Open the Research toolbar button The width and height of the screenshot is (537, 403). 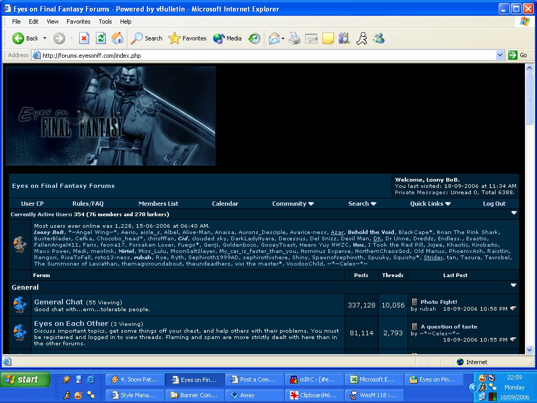coord(344,38)
